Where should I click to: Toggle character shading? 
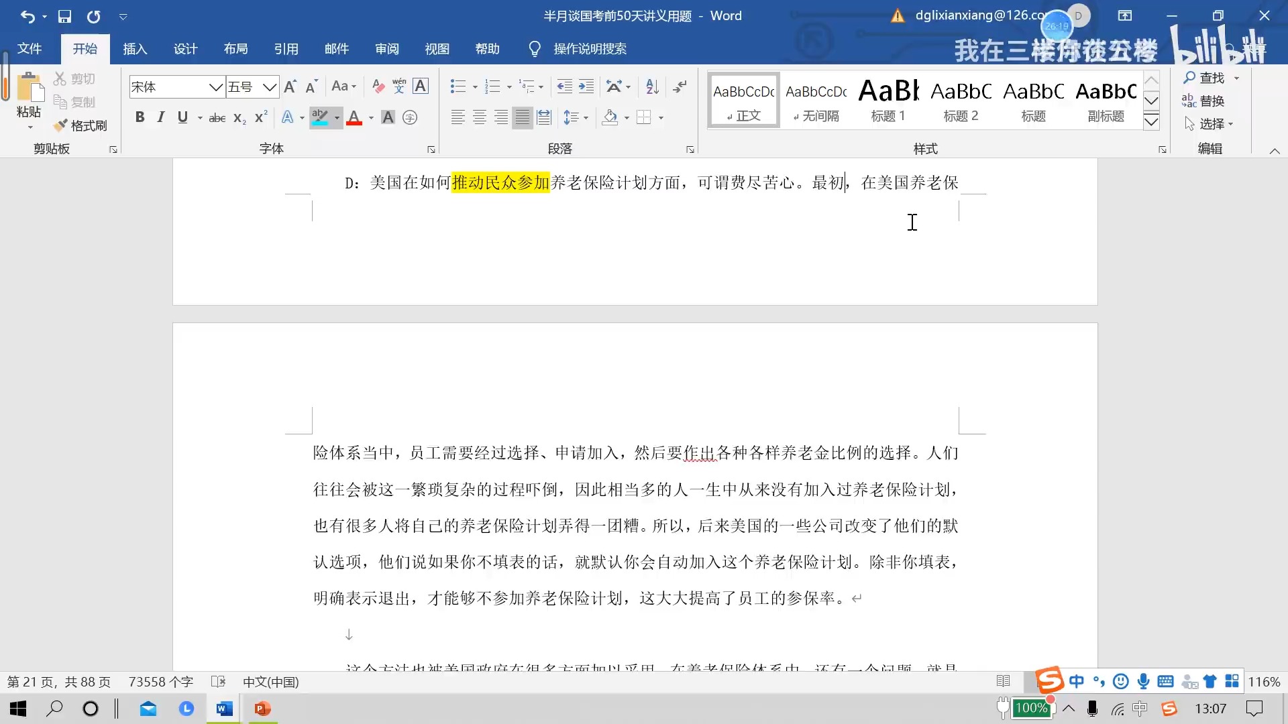pyautogui.click(x=388, y=117)
